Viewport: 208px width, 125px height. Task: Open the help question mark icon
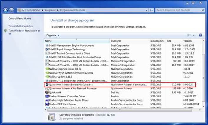pos(200,35)
